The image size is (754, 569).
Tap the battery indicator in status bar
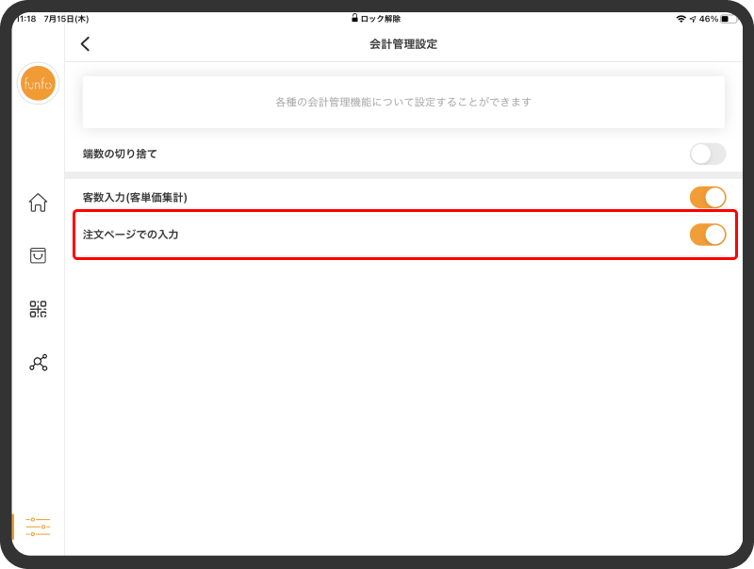click(x=727, y=19)
